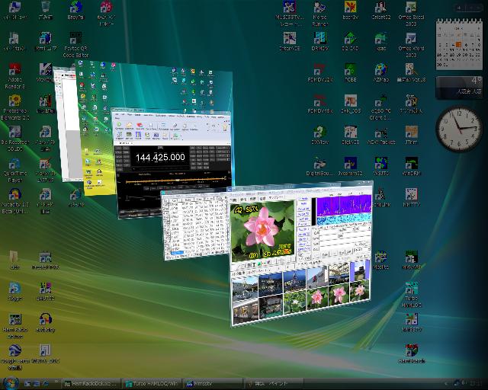This screenshot has width=488, height=390.
Task: Click the orange tuning band slider in Ham Radio Deluxe
Action: [176, 180]
